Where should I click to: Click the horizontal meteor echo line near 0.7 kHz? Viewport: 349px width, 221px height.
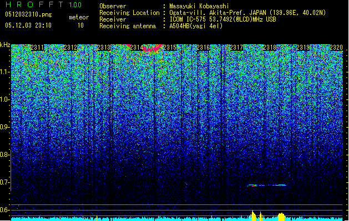(x=267, y=185)
